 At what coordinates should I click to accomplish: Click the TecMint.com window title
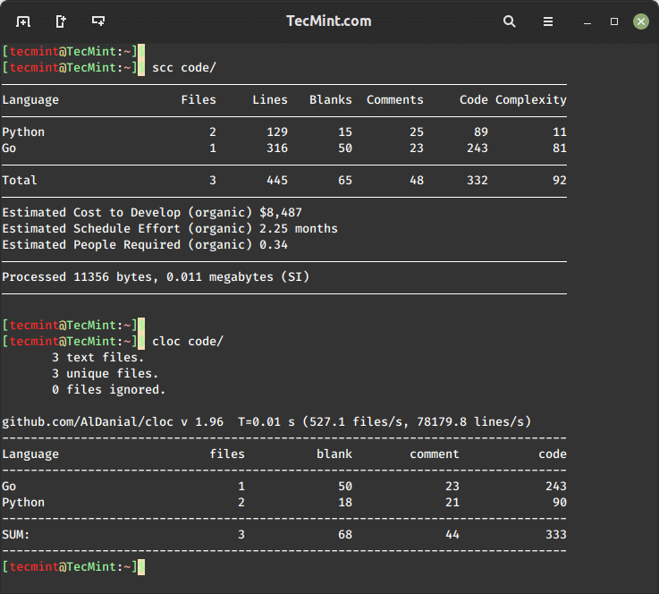pyautogui.click(x=328, y=21)
